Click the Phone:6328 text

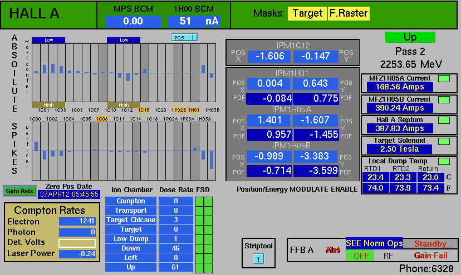click(x=426, y=268)
